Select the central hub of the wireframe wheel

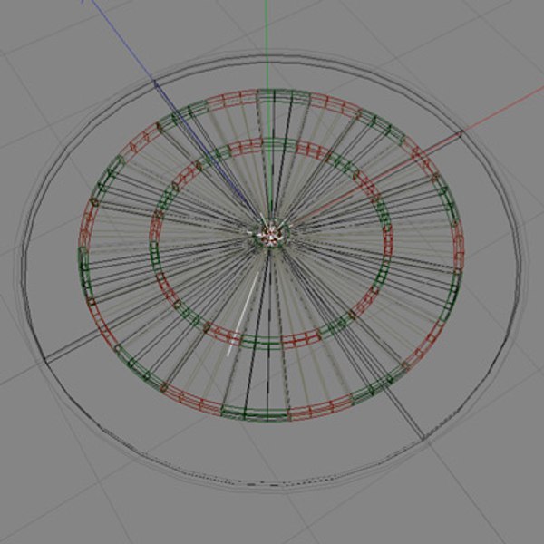pos(271,237)
